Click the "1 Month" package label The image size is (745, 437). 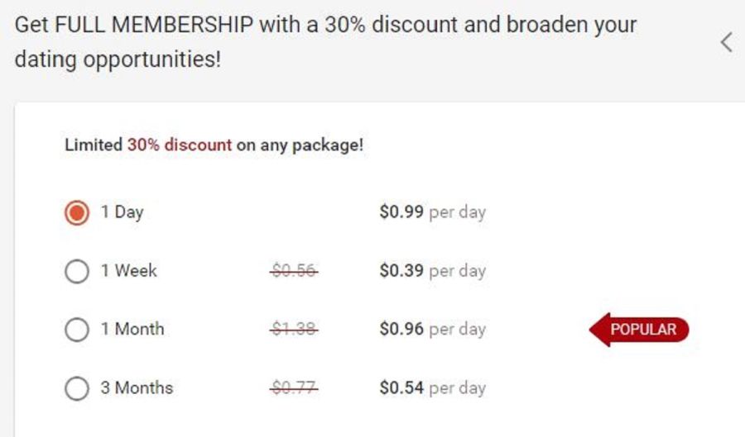coord(132,329)
